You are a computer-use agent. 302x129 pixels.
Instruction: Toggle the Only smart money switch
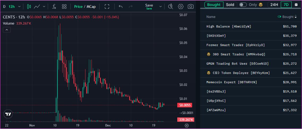[243, 5]
